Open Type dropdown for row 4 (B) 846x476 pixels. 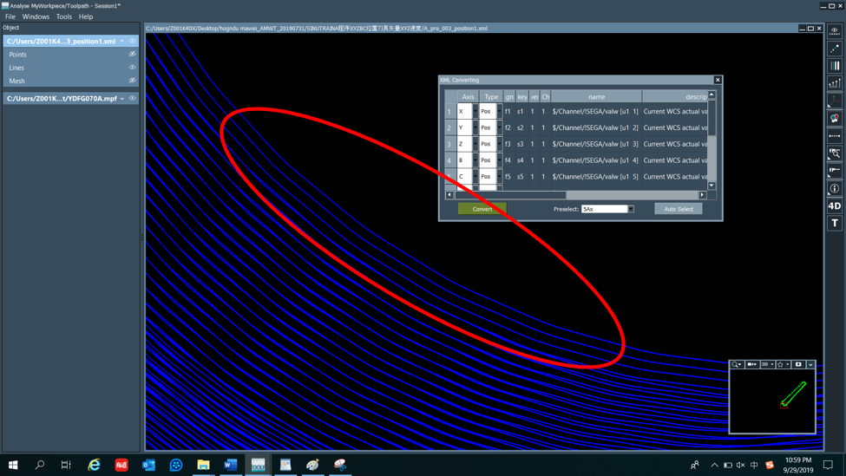click(x=500, y=160)
